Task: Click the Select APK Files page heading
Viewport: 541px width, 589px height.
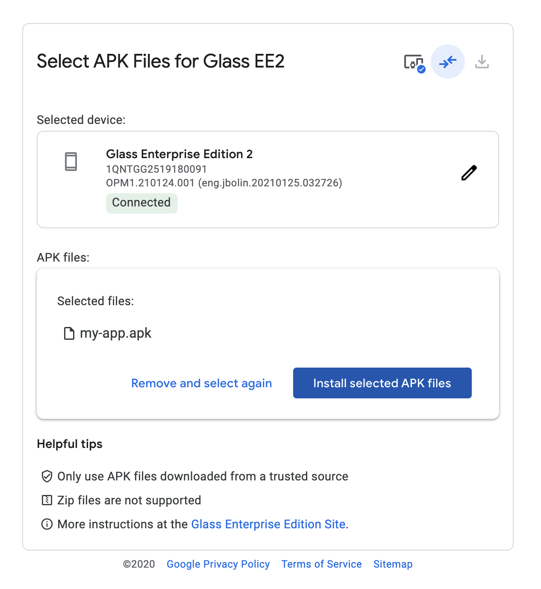Action: tap(161, 61)
